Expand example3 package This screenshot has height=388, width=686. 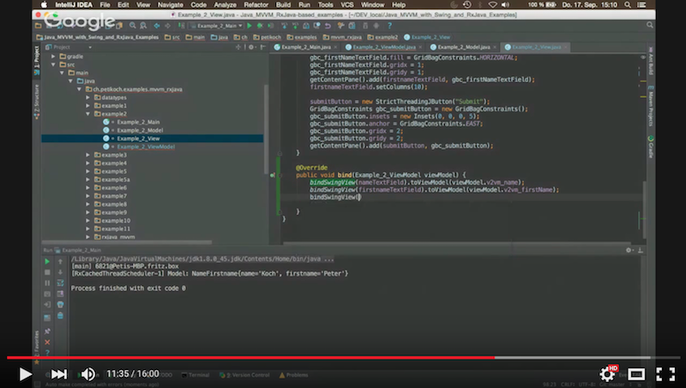[x=88, y=155]
